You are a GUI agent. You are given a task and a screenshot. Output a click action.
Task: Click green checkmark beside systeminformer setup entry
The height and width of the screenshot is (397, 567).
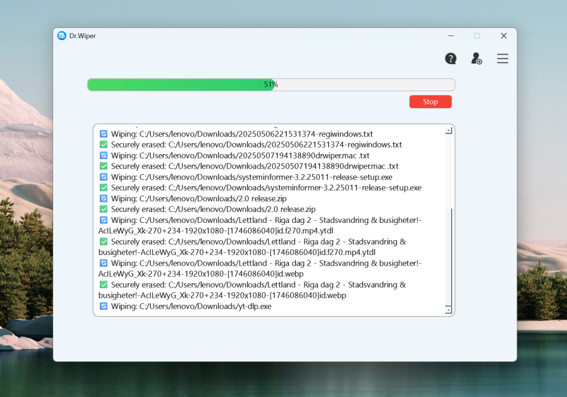(x=104, y=187)
